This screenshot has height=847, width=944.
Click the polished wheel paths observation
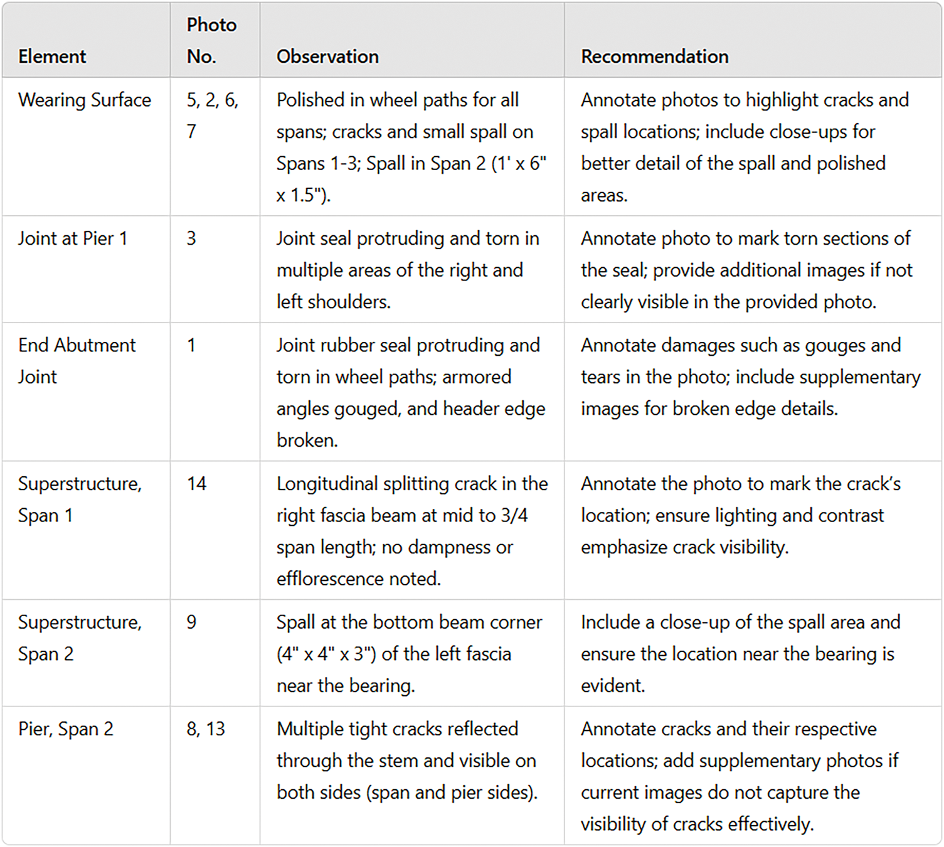411,147
